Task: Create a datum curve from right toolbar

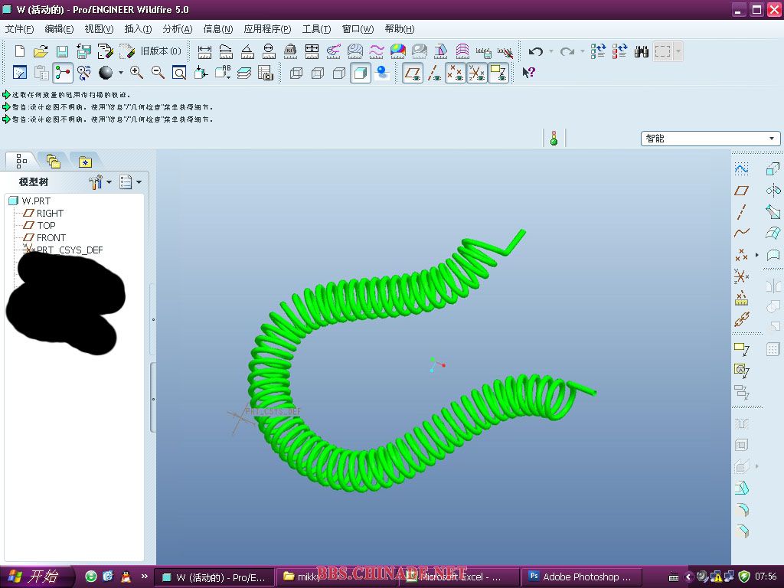Action: pos(741,233)
